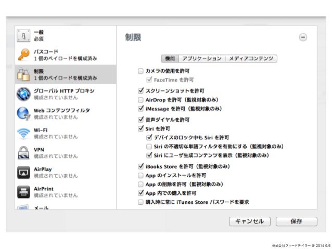Switch to the 機能 (Functions) tab
Viewport: 332px width, 249px height.
(x=170, y=58)
